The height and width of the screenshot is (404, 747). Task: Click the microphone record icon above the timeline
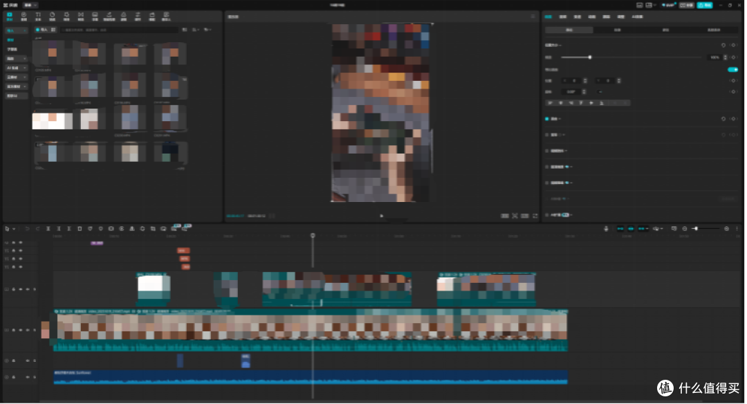pyautogui.click(x=606, y=229)
